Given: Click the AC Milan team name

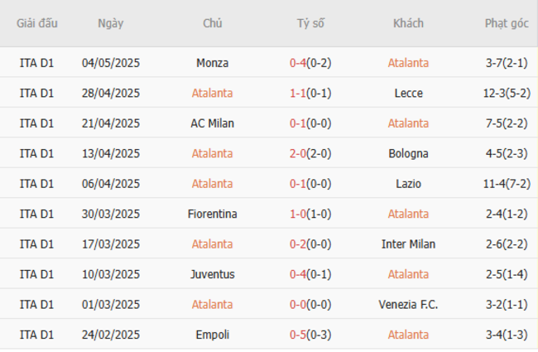Looking at the screenshot, I should [x=213, y=123].
